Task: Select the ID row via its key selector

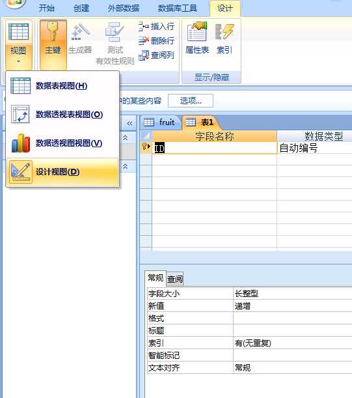Action: point(146,147)
